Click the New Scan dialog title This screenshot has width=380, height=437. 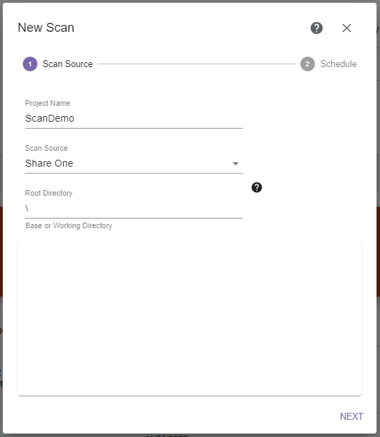pos(46,28)
